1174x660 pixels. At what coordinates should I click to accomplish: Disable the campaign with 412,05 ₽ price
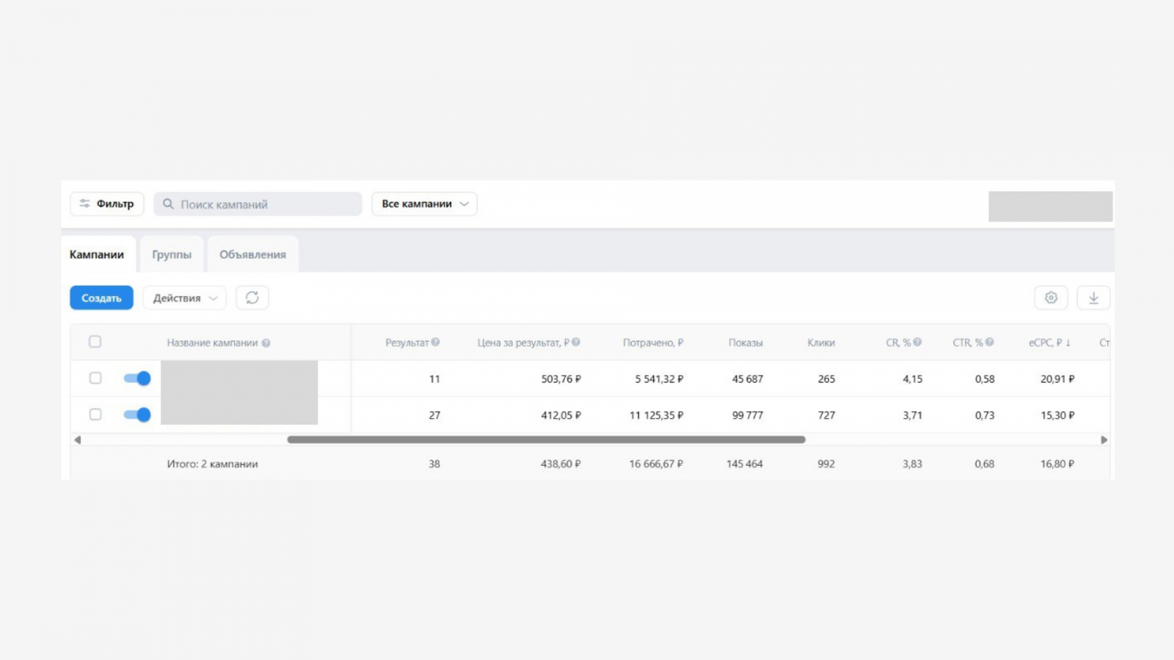(x=137, y=415)
